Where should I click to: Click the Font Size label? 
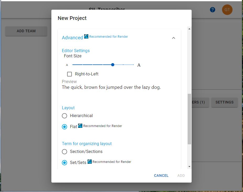(x=73, y=56)
